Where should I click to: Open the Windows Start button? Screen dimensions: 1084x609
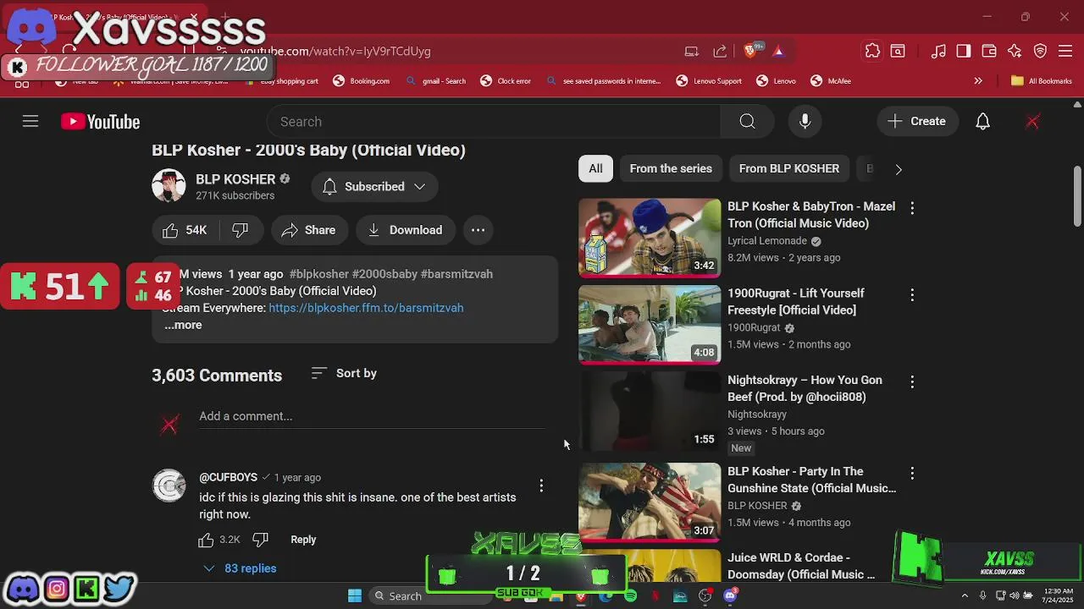coord(355,595)
